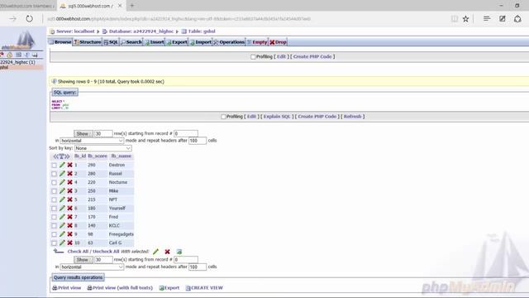Enable upper Profiling checkbox
The width and height of the screenshot is (529, 298).
[x=253, y=57]
